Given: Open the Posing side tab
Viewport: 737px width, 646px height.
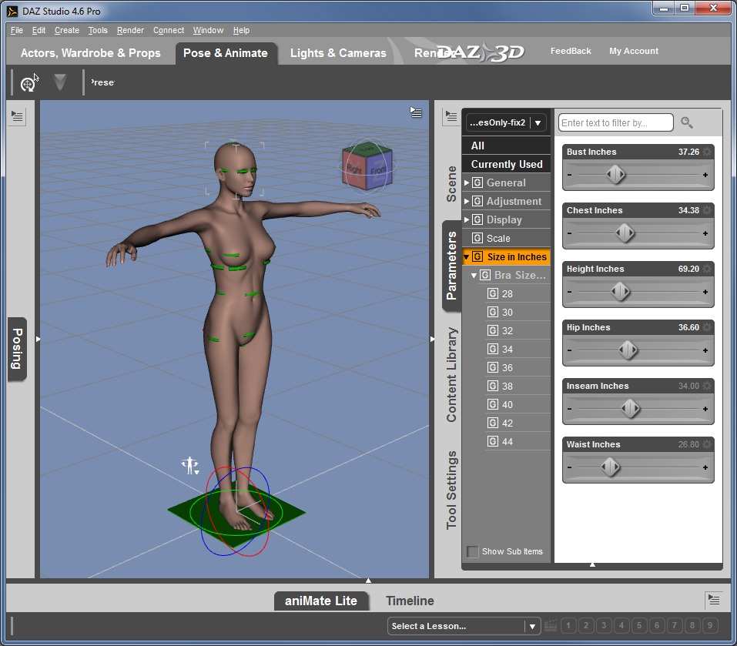Looking at the screenshot, I should click(x=17, y=349).
